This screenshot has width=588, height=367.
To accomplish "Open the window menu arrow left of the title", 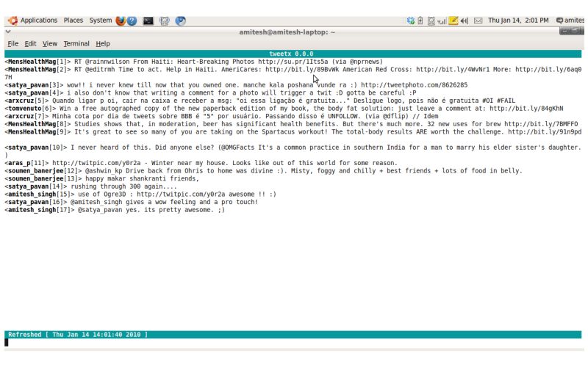I will coord(8,32).
